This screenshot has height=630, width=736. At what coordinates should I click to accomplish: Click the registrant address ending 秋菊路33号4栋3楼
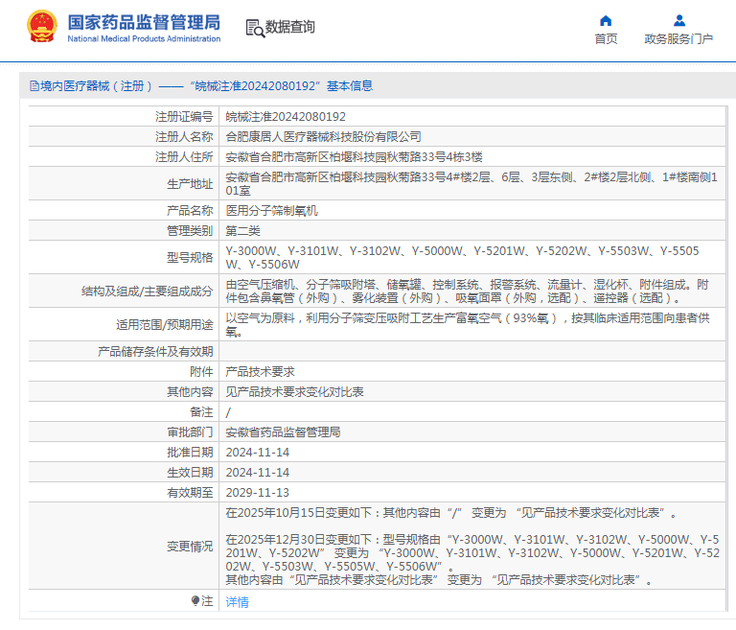(354, 157)
